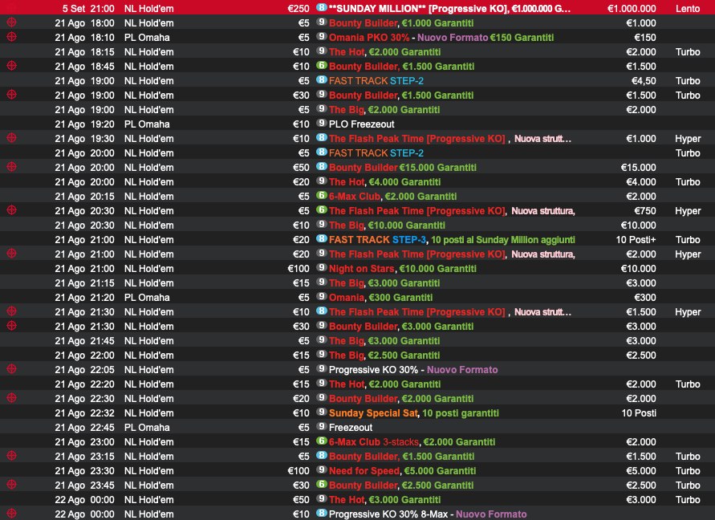715x520 pixels.
Task: Click the 8-max seat badge on Sunday Million
Action: coord(322,8)
